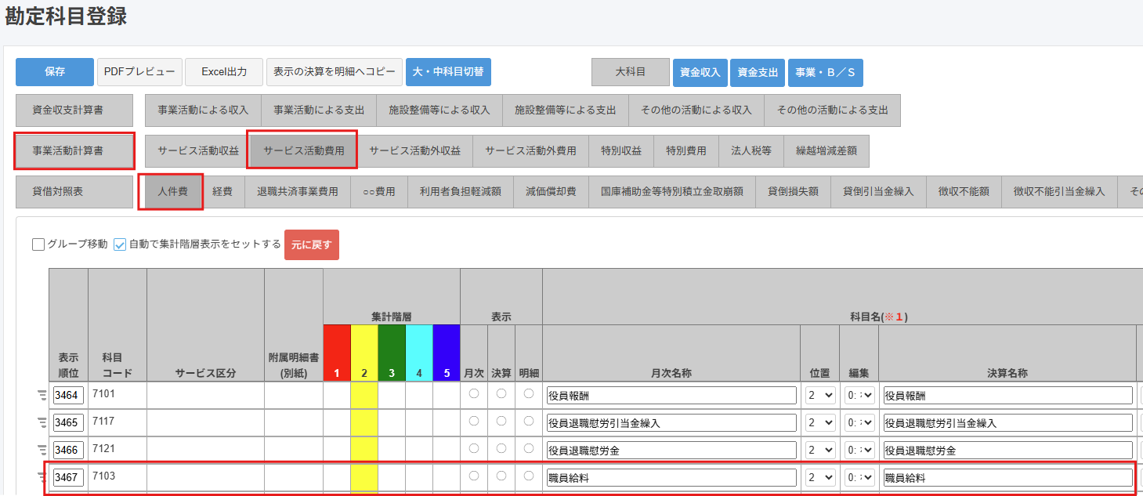1143x496 pixels.
Task: Open 編集 dropdown for 役員報酬 row
Action: coord(859,396)
